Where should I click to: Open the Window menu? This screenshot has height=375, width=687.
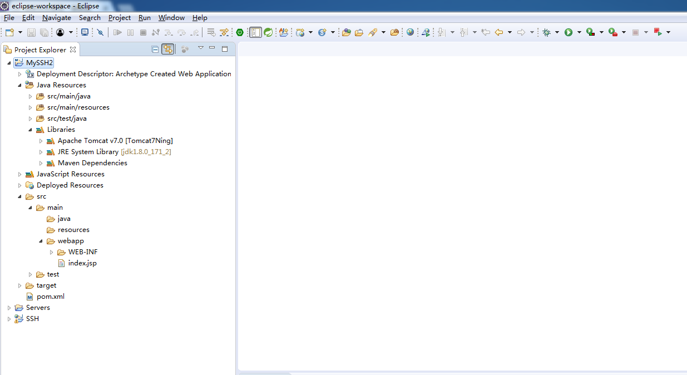click(171, 18)
